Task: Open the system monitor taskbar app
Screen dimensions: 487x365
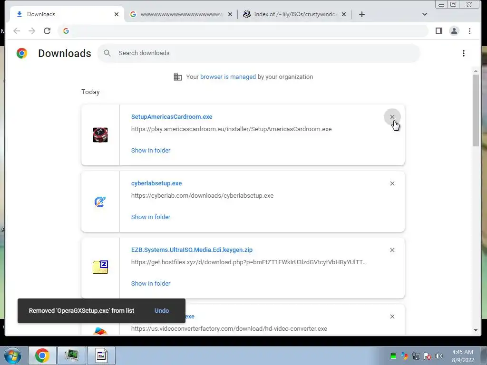Action: [x=71, y=355]
